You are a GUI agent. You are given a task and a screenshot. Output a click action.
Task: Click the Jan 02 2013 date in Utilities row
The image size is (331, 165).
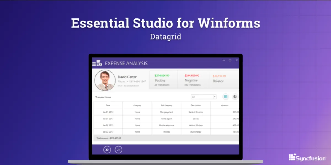click(x=108, y=132)
